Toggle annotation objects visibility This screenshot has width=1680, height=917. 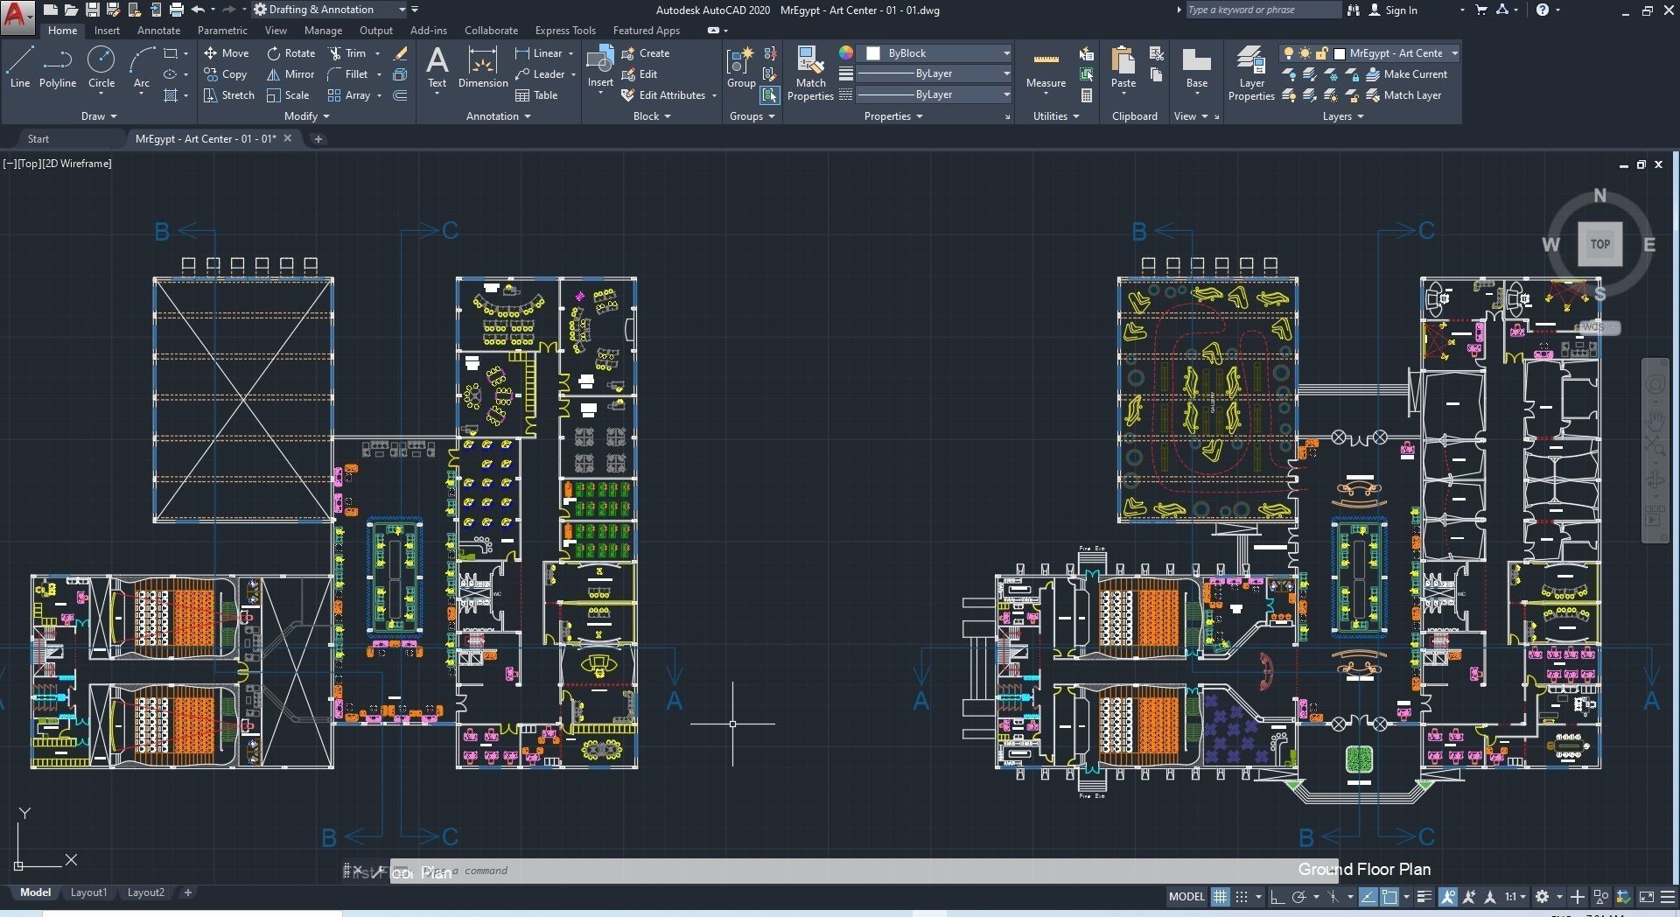tap(1448, 896)
